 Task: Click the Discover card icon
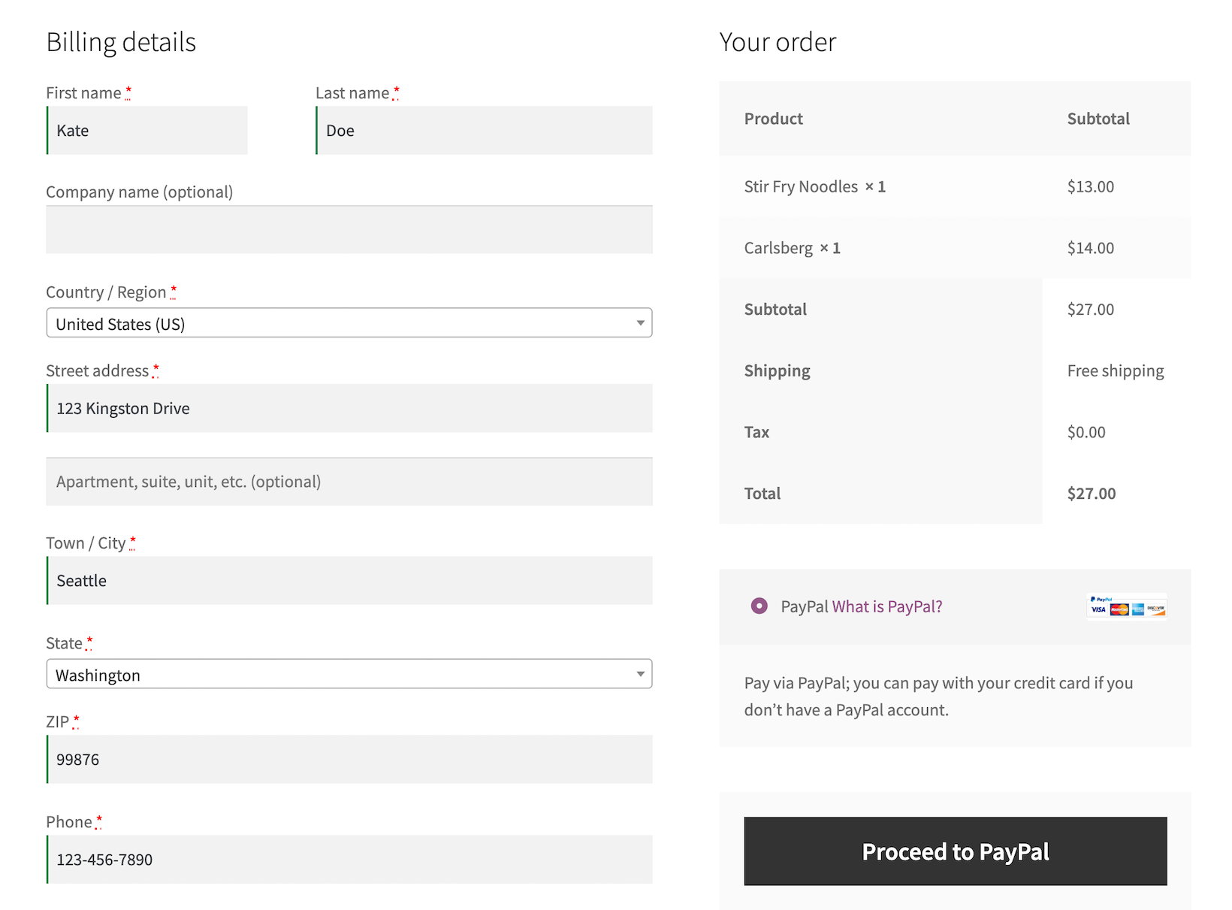click(1155, 609)
